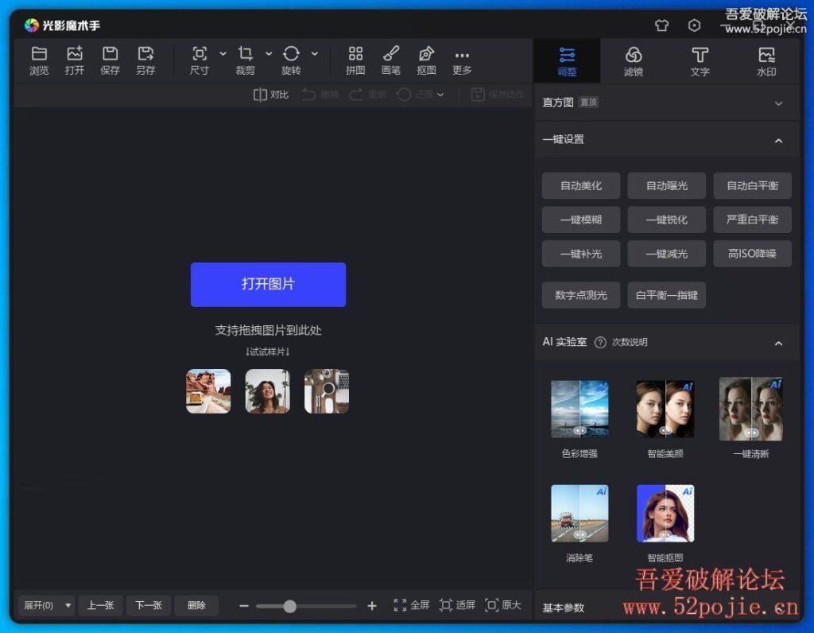Collapse the 一键设置 section

click(x=778, y=139)
